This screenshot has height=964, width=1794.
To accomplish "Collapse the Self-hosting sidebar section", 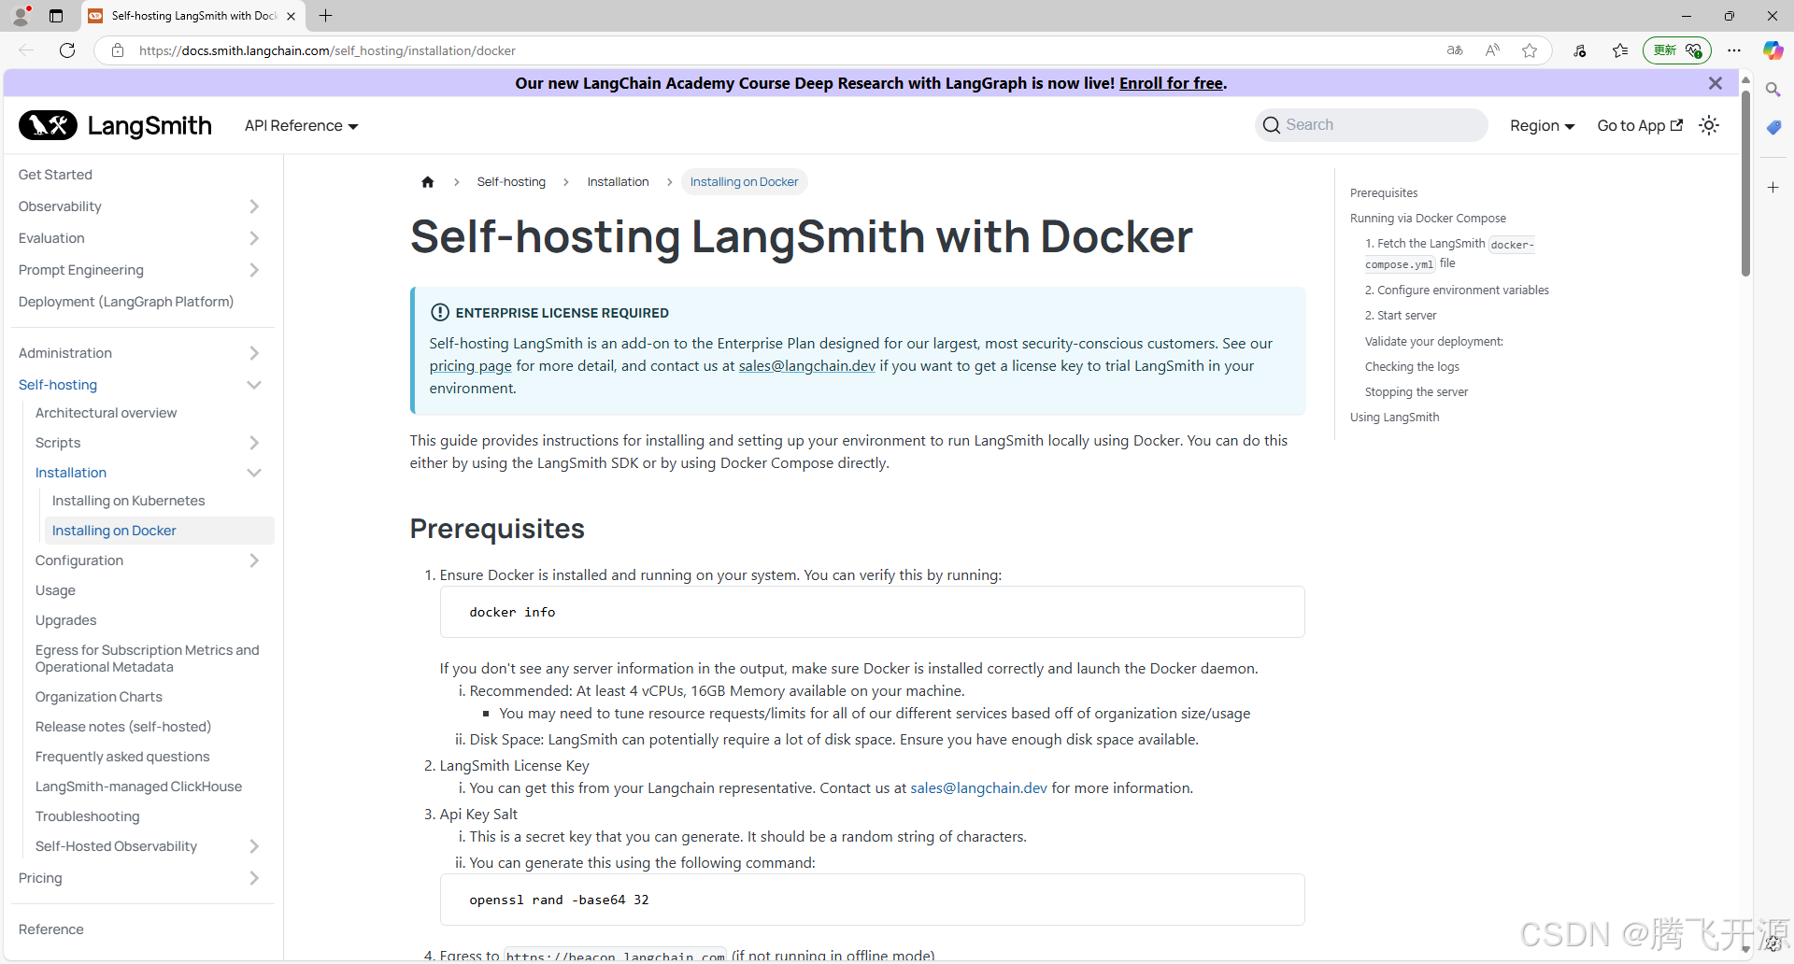I will click(x=254, y=385).
